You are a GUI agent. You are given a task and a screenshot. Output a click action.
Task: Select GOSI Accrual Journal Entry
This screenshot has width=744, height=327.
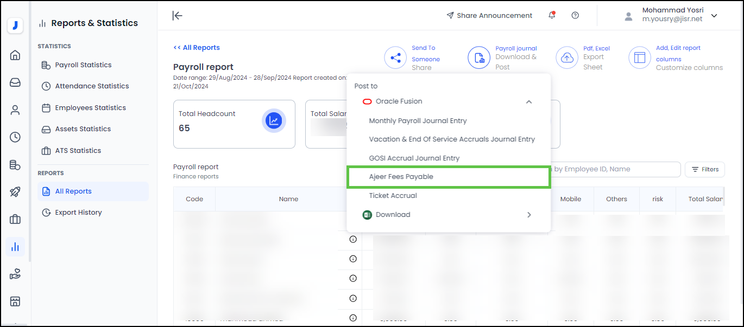[414, 158]
